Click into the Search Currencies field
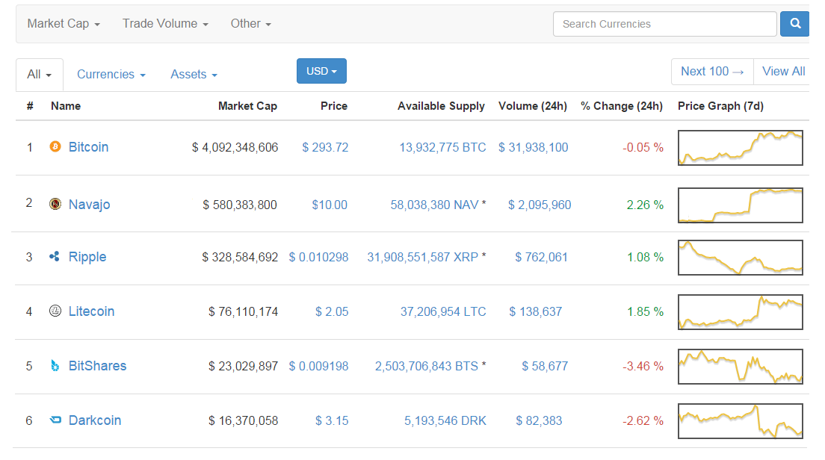 (x=664, y=24)
